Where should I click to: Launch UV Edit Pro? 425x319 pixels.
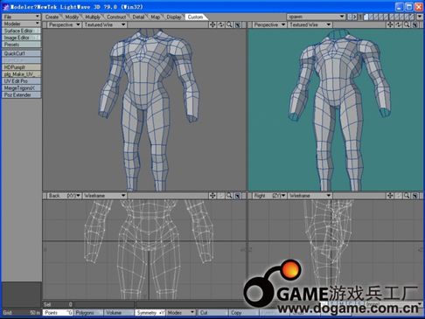click(21, 81)
